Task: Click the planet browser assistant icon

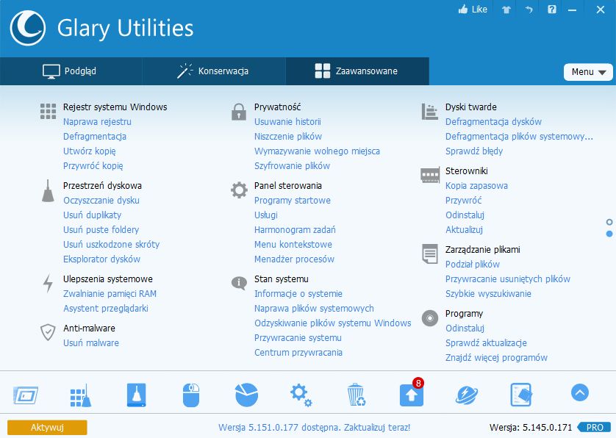Action: click(467, 395)
